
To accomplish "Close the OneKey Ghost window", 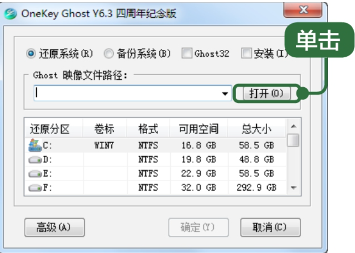I will click(x=303, y=10).
